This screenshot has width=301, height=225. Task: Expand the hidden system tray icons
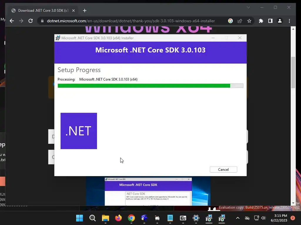(238, 218)
